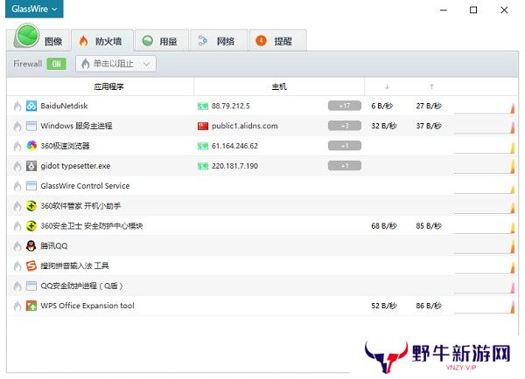This screenshot has width=525, height=379.
Task: Click the 防火墙 tab flame icon
Action: pos(84,41)
